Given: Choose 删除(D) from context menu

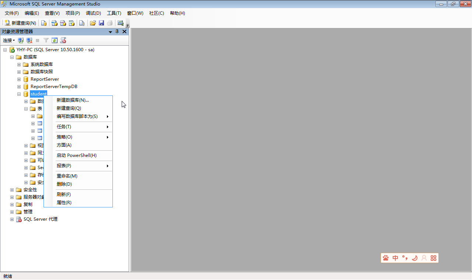Looking at the screenshot, I should (x=78, y=184).
